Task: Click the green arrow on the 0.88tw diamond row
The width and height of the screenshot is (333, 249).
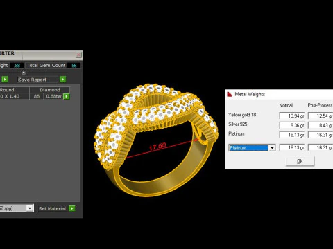Action: [67, 96]
